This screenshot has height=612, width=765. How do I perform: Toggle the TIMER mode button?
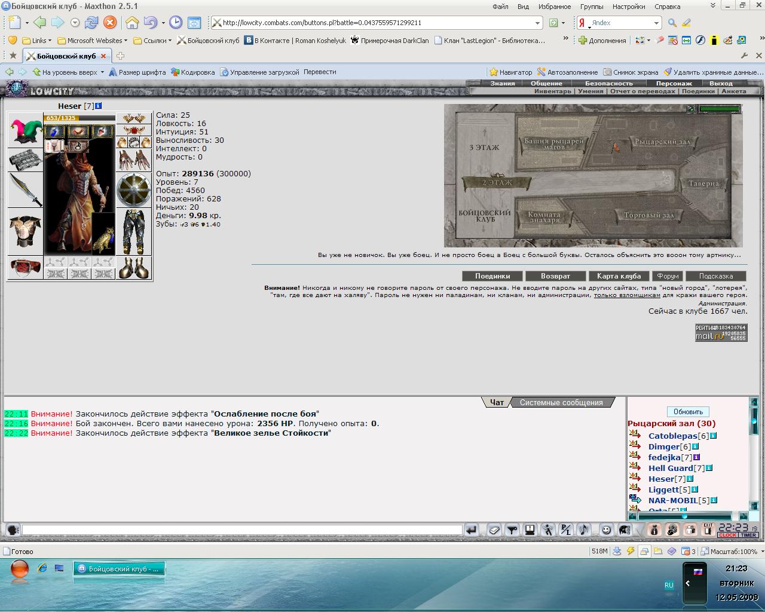748,535
